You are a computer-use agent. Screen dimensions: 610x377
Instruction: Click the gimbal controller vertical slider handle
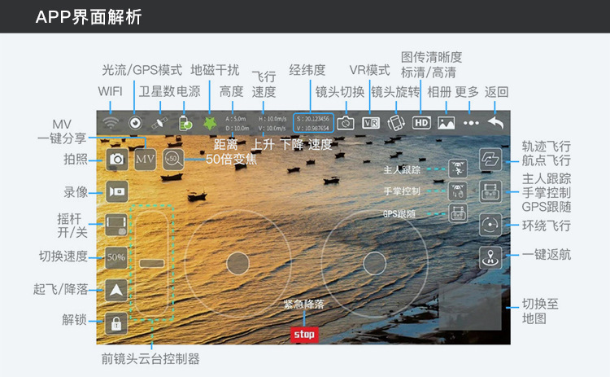(x=152, y=263)
